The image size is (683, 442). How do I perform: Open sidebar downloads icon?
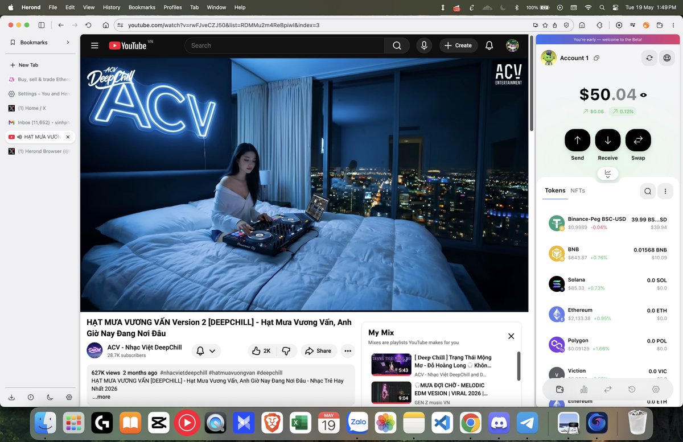12,397
